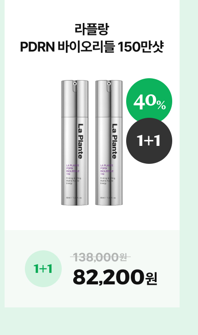198x335 pixels.
Task: Click the green 40% discount badge
Action: (149, 101)
